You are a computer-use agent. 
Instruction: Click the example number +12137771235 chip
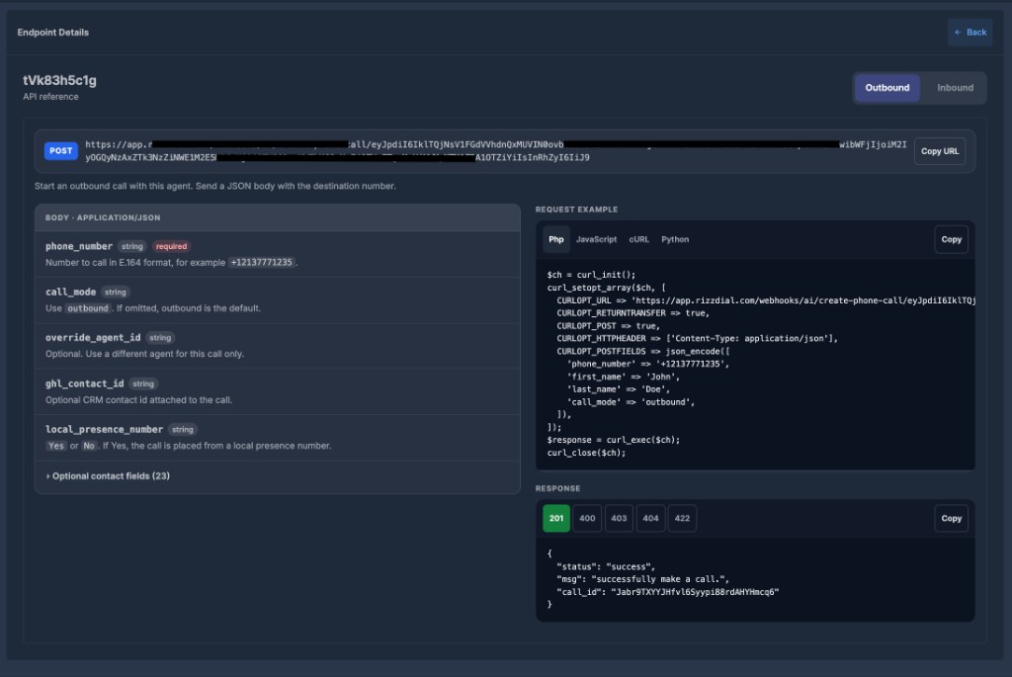point(261,263)
